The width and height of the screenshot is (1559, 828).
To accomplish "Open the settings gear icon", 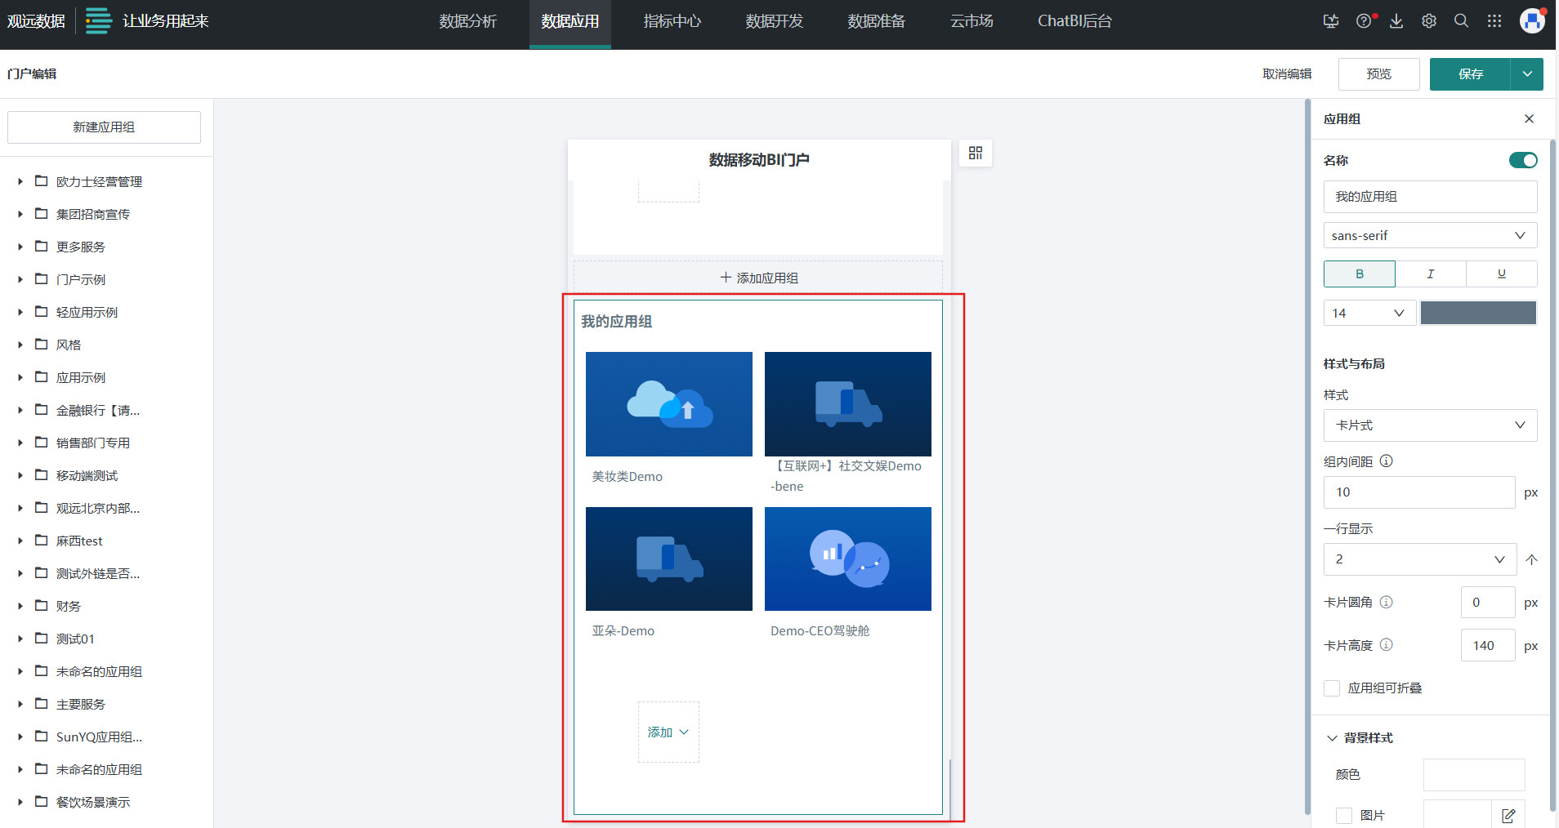I will 1429,21.
